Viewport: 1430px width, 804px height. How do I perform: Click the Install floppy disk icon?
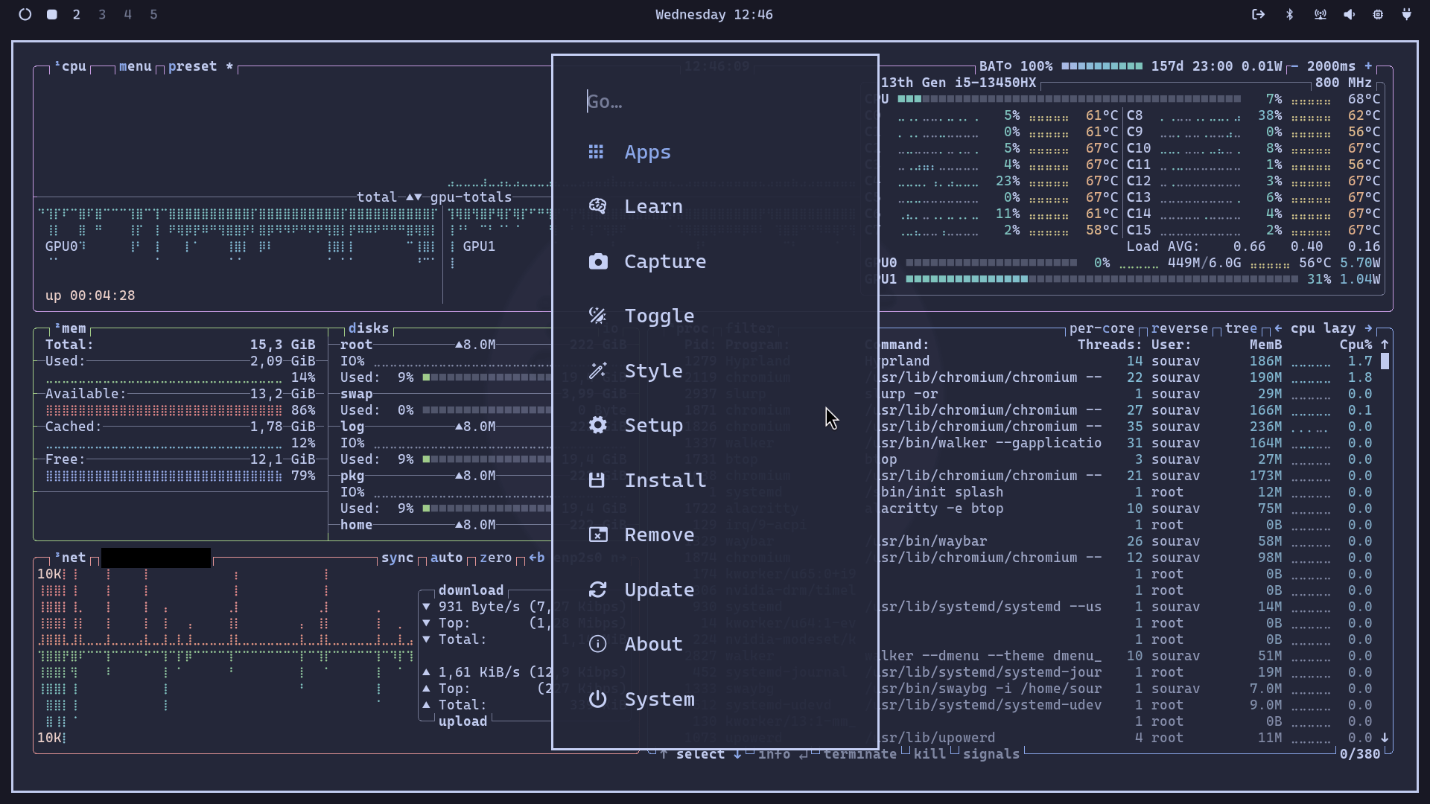pos(597,480)
